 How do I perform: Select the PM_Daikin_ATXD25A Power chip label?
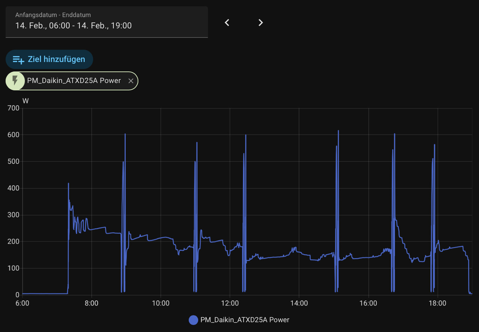click(74, 81)
